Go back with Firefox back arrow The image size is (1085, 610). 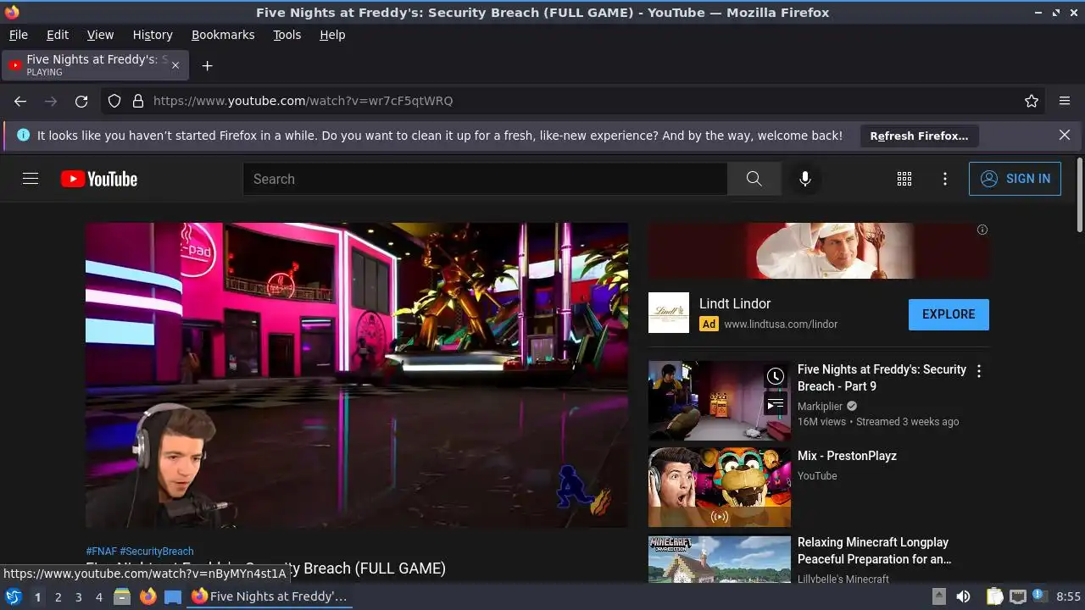[x=20, y=101]
